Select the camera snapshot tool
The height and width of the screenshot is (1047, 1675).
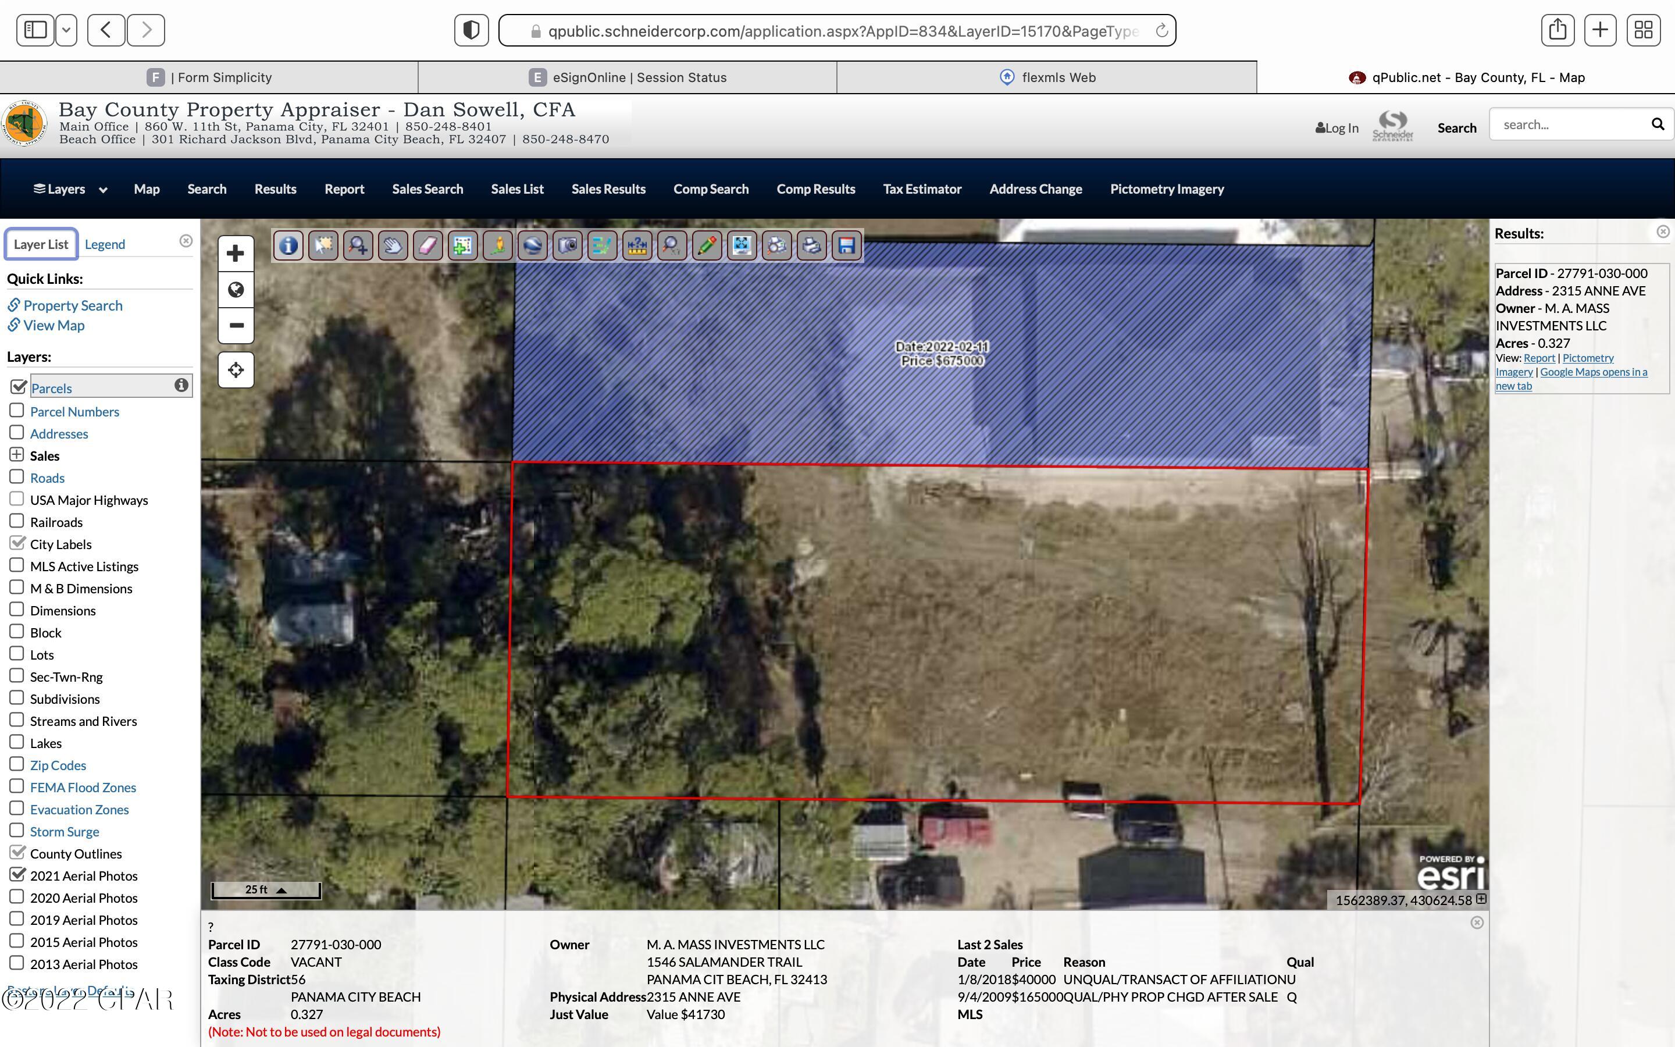[567, 246]
